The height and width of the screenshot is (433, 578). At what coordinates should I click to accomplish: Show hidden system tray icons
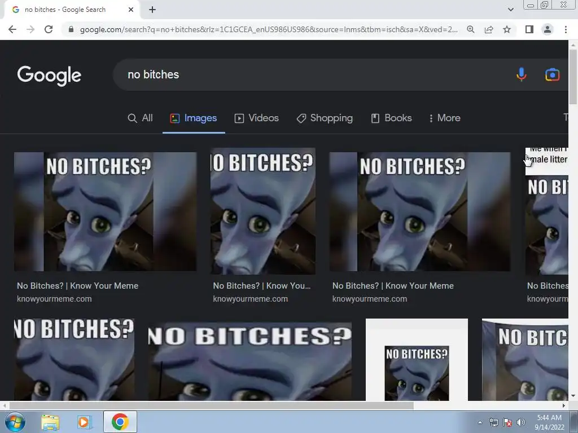tap(480, 423)
